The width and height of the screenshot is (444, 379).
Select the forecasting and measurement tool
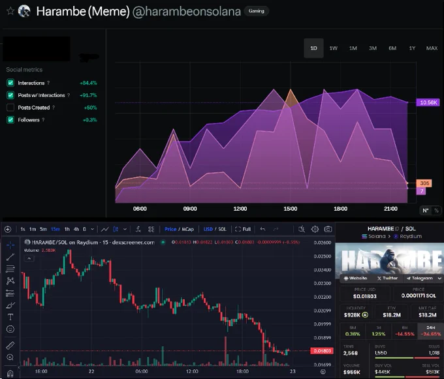click(10, 293)
